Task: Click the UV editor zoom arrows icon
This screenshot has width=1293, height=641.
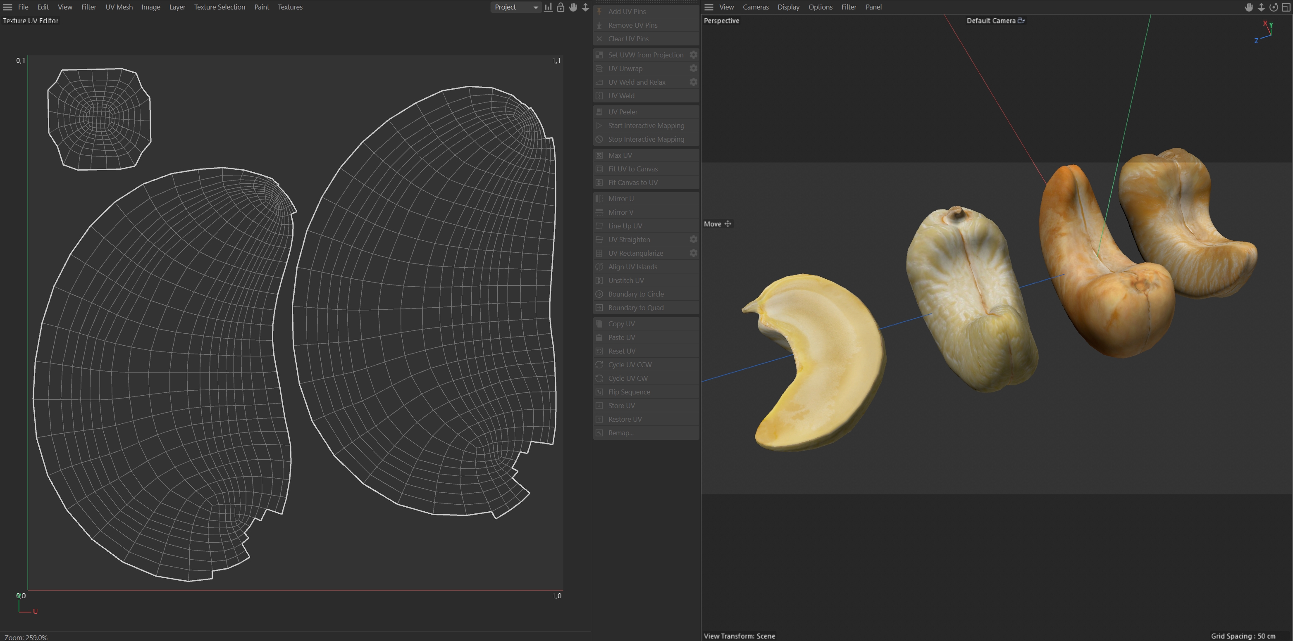Action: click(x=585, y=7)
